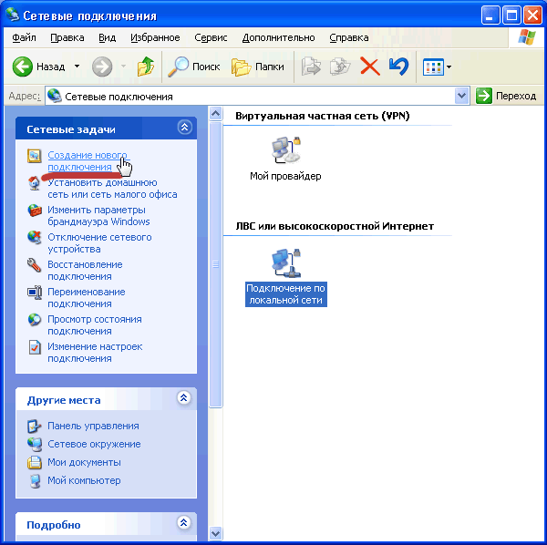Click the Move To folder toolbar icon
Image resolution: width=547 pixels, height=545 pixels.
[311, 67]
